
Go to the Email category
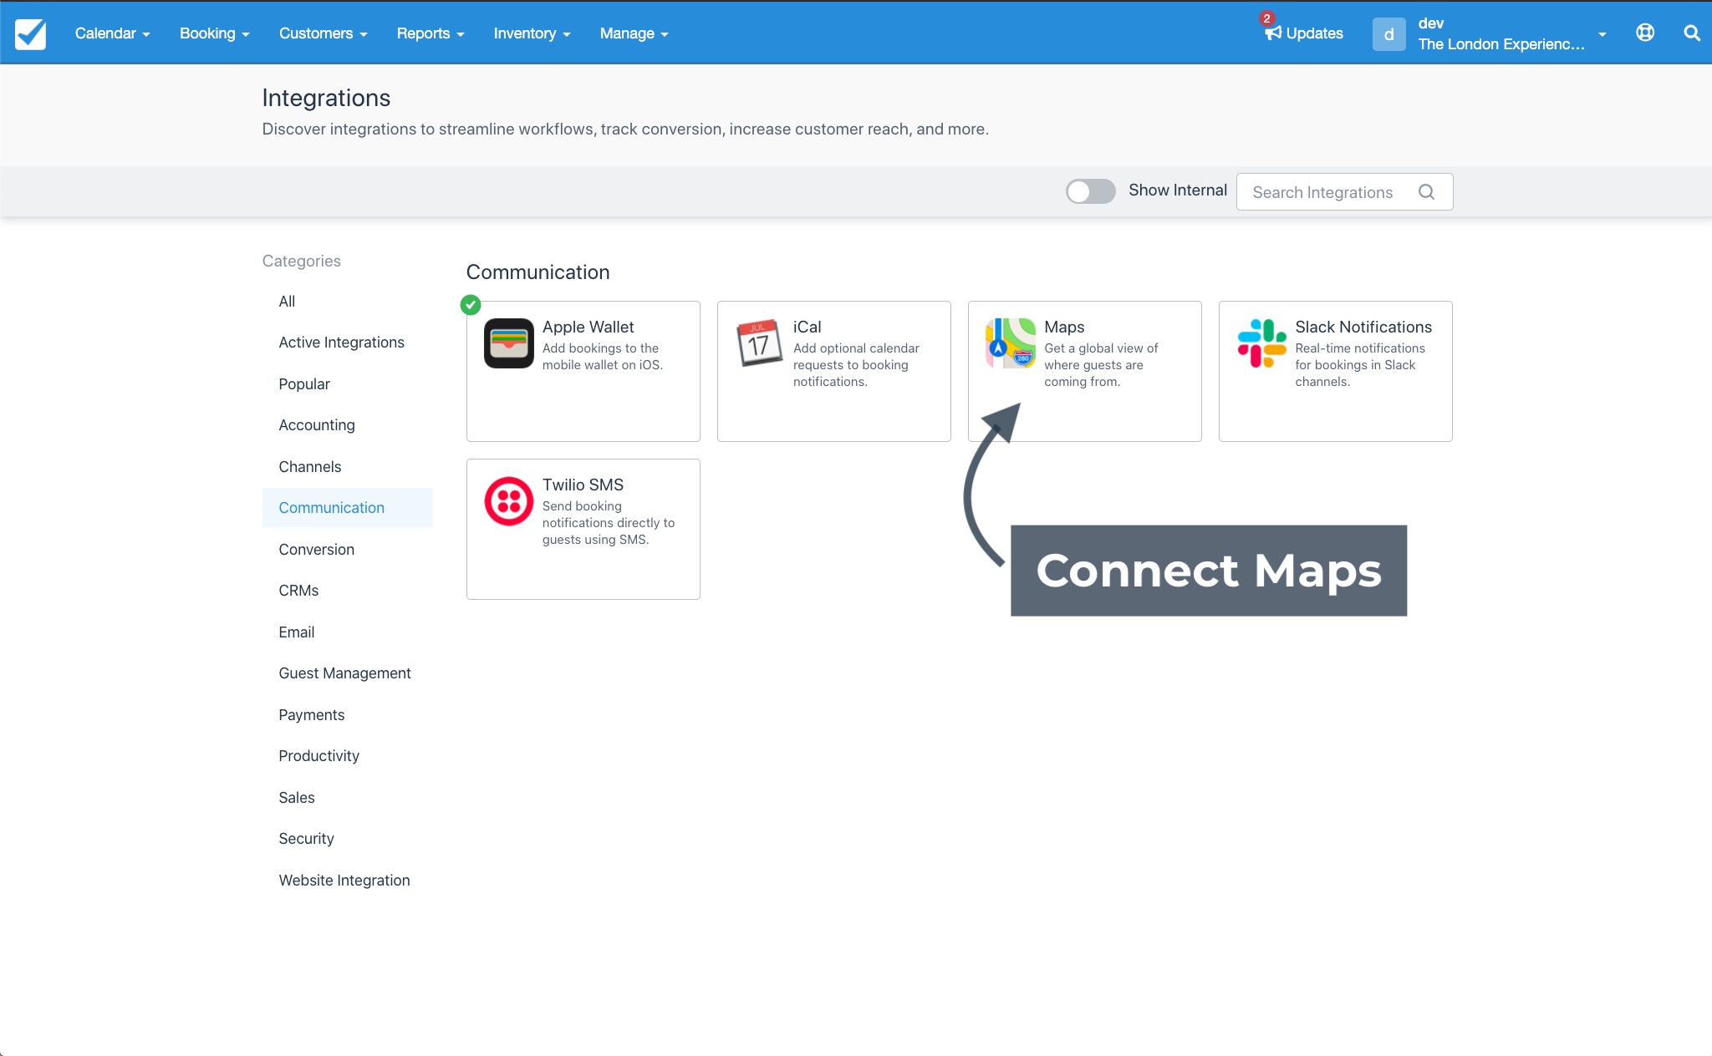pyautogui.click(x=297, y=632)
